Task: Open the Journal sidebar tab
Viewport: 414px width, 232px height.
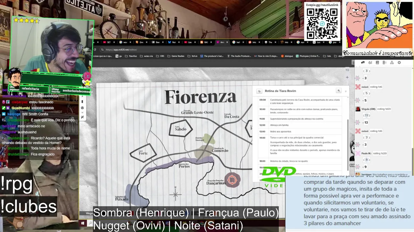Action: [377, 63]
